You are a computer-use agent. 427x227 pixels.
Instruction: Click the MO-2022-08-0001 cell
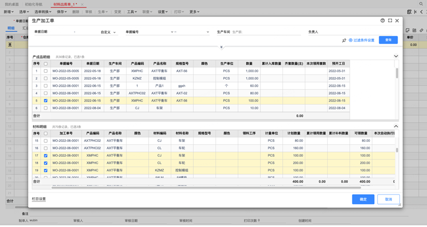pyautogui.click(x=66, y=108)
